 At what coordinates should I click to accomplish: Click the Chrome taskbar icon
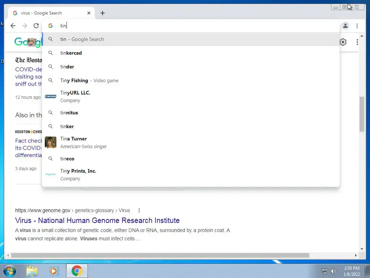point(77,271)
